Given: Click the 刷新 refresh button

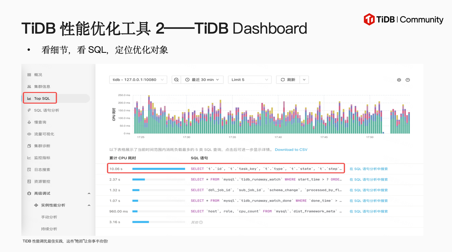Looking at the screenshot, I should coord(288,80).
